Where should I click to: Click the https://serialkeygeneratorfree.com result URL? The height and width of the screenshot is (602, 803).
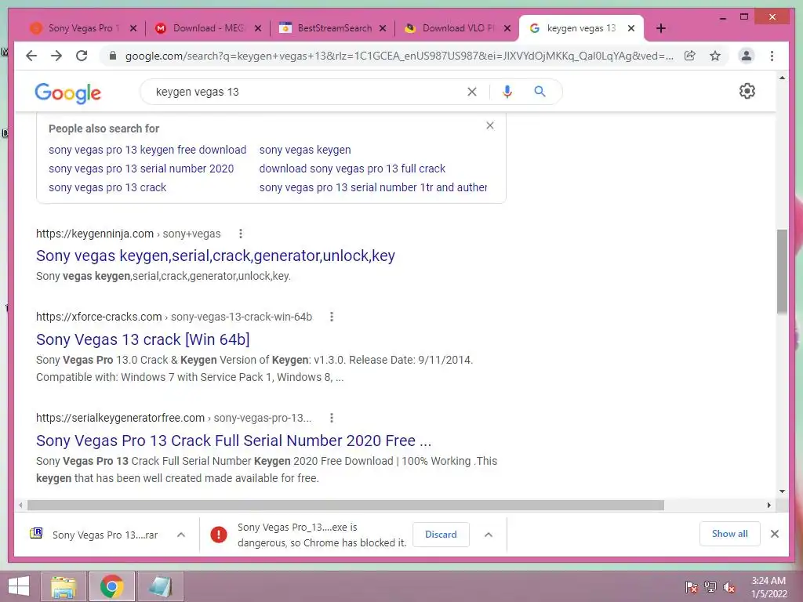pyautogui.click(x=120, y=418)
